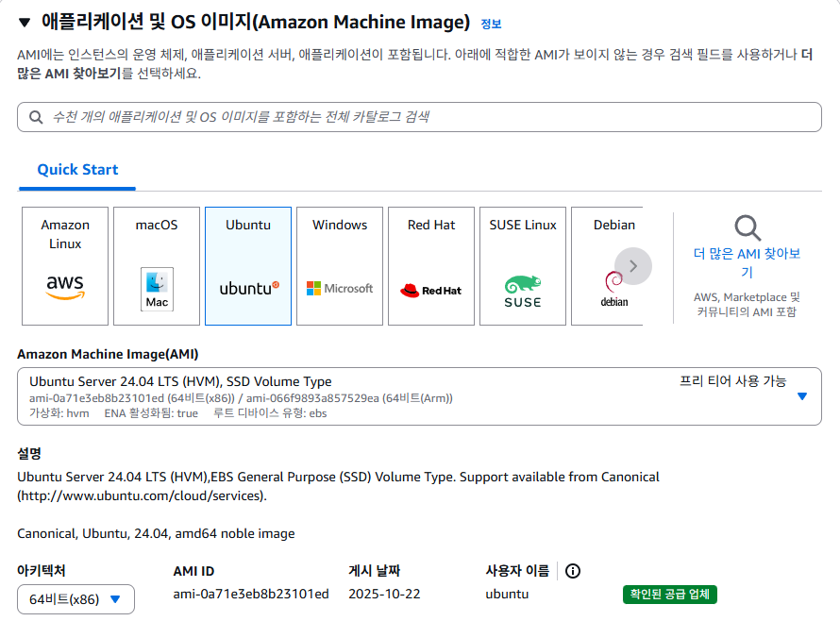This screenshot has height=621, width=840.
Task: Select the macOS Mac icon tile
Action: 157,266
